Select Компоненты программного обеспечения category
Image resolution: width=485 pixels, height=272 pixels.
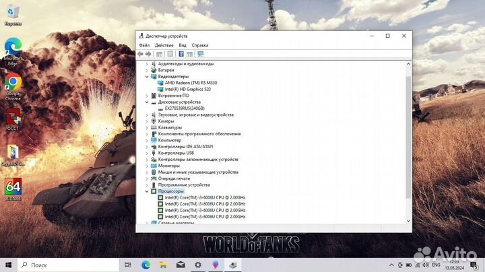[199, 134]
